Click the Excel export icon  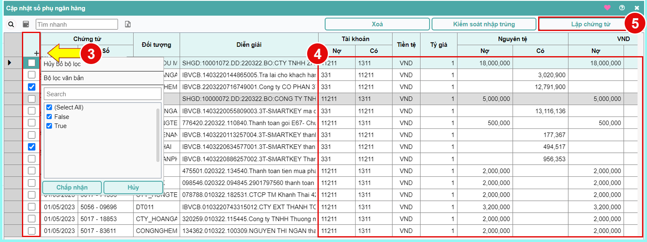pyautogui.click(x=128, y=25)
